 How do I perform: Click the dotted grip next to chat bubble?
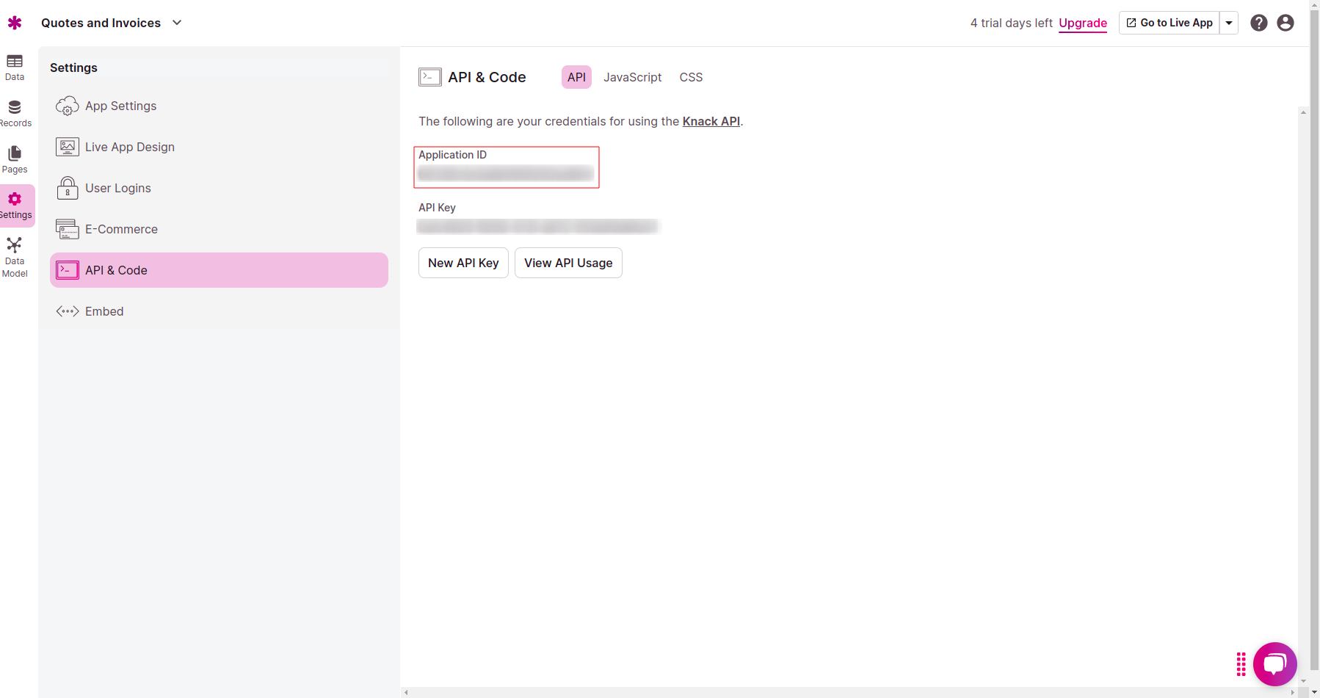click(x=1241, y=664)
